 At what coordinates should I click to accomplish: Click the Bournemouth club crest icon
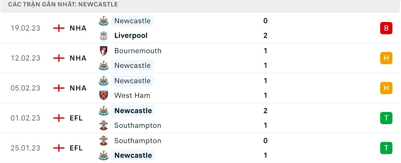coord(104,51)
